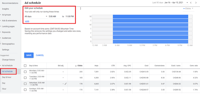This screenshot has width=200, height=94.
Task: Click pencil edit icon in Saturdays row
Action: [x=65, y=84]
